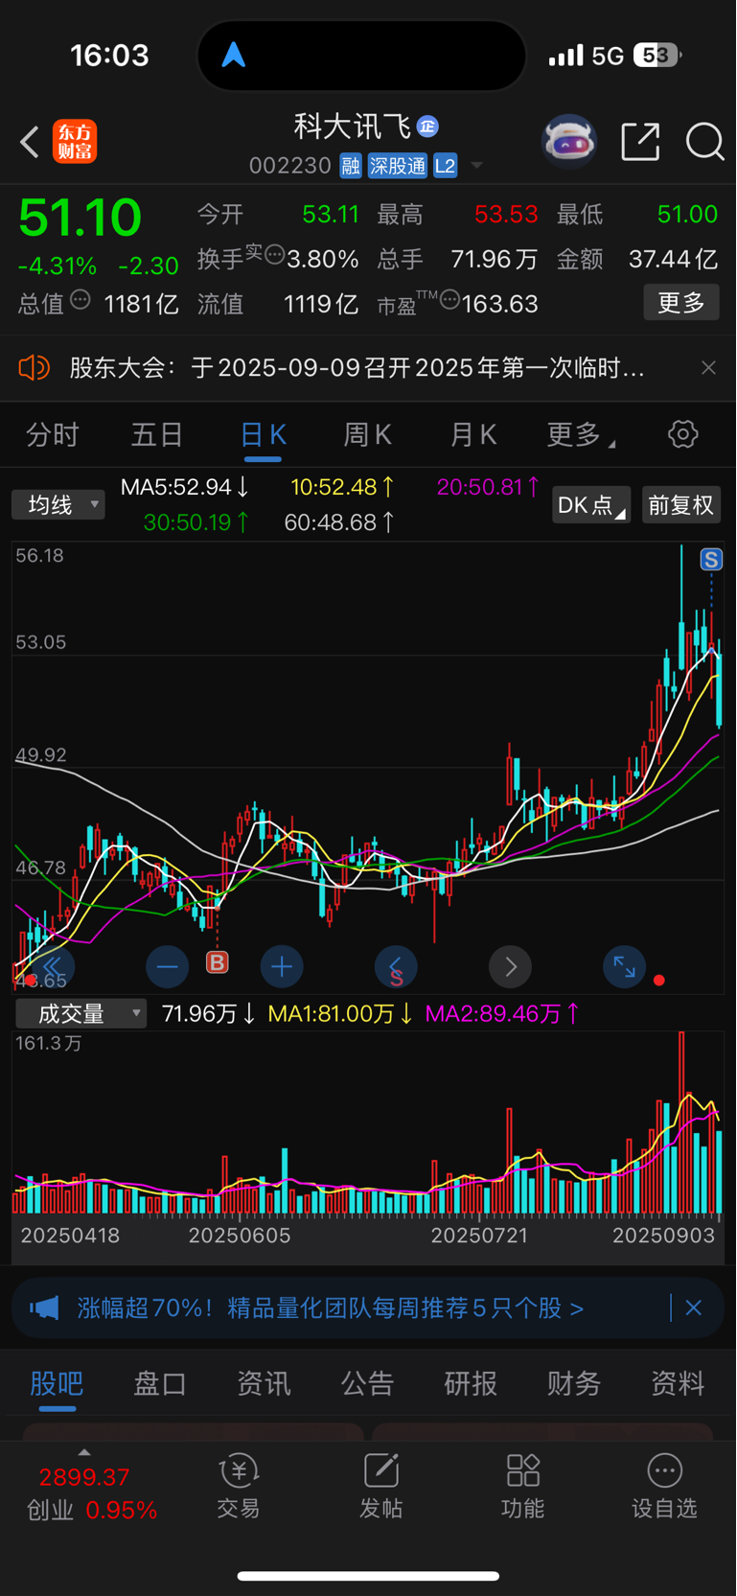Open chart settings gear icon
The image size is (737, 1596).
click(682, 434)
